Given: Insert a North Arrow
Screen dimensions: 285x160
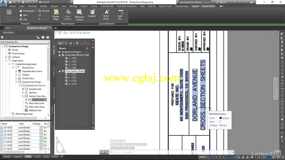Looking at the screenshot, I should [106, 15].
